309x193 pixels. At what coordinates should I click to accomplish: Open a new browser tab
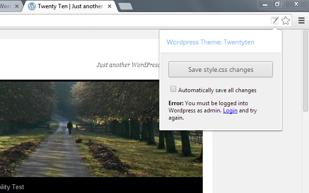point(126,6)
